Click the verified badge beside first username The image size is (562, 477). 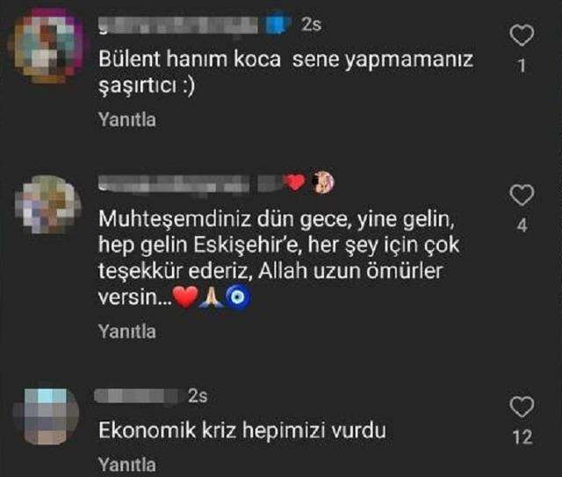277,25
